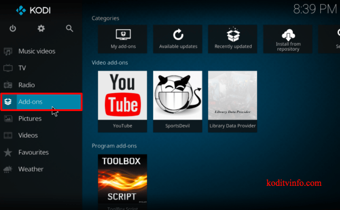Click the Add-ons box icon
340x210 pixels.
8,102
